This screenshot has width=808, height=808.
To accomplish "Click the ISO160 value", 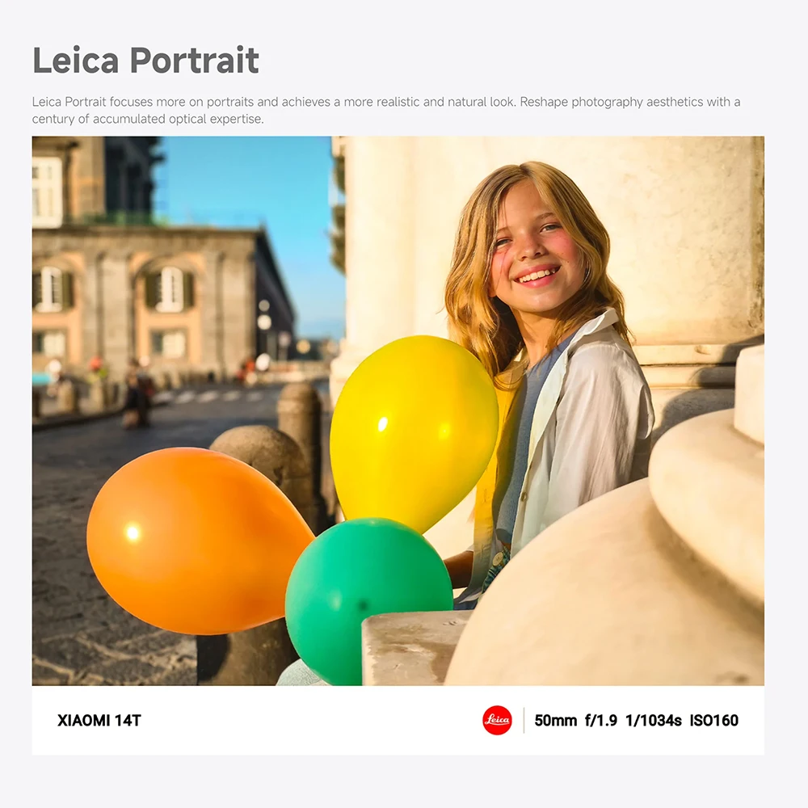I will 714,721.
